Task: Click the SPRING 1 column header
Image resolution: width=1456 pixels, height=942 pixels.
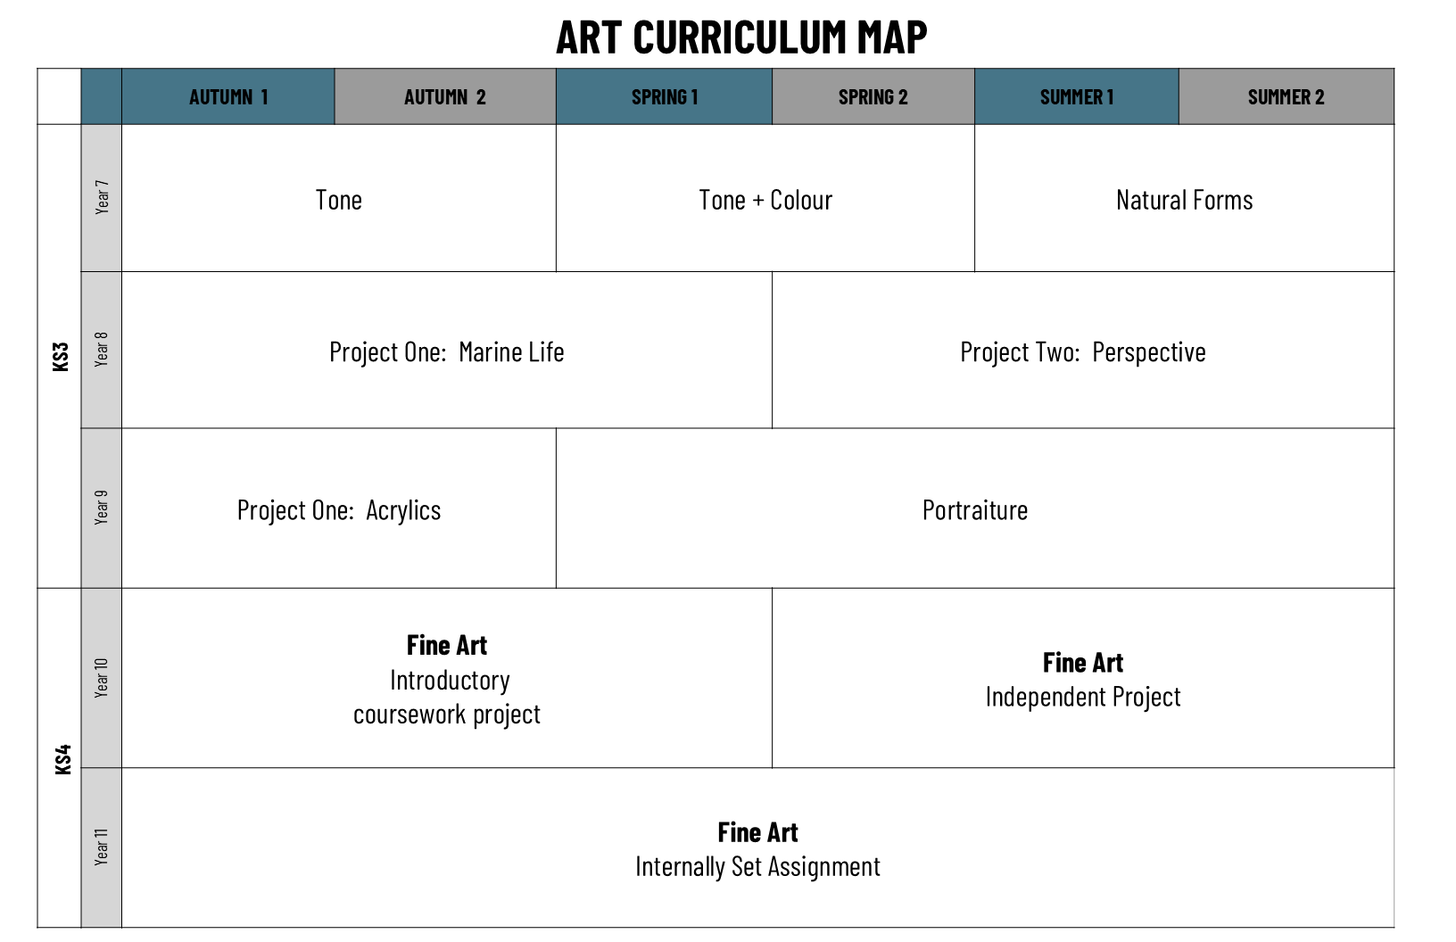Action: point(665,97)
